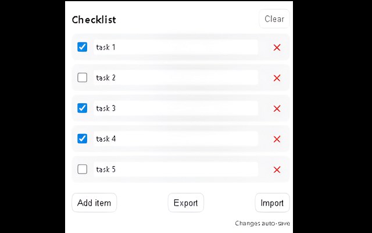Place cursor in task 5 field
This screenshot has width=372, height=233.
[x=176, y=170]
